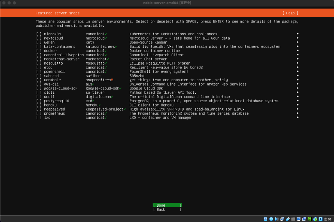Tick the etcd snap checkbox
Screen dimensions: 334x222
[x=39, y=67]
